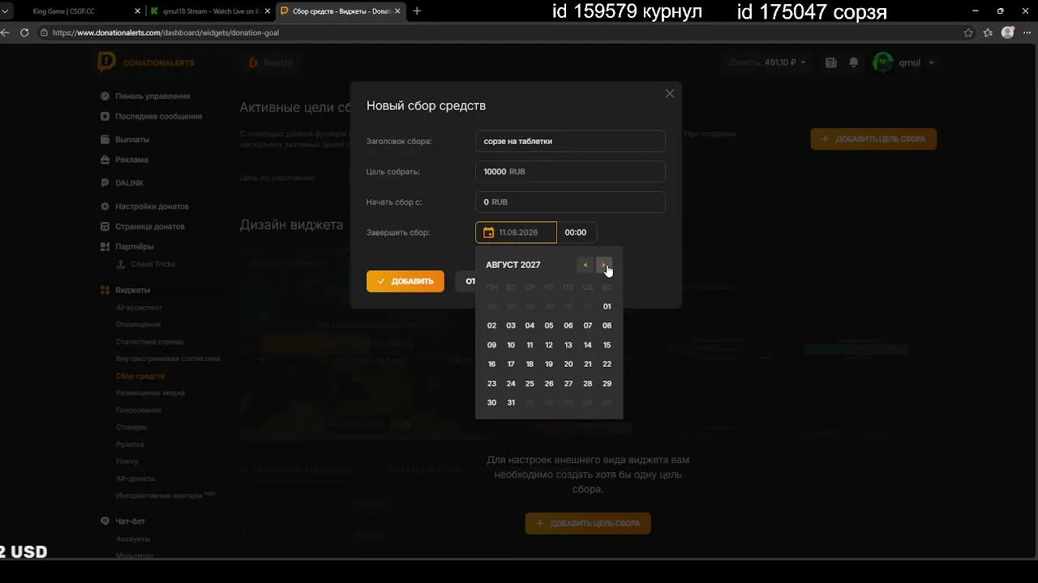This screenshot has height=583, width=1038.
Task: Open AR-донаты widget page
Action: (135, 479)
